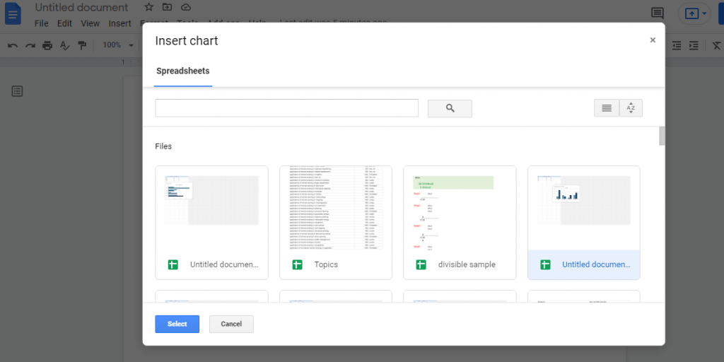Screen dimensions: 724x362
Task: Select the first Untitled document spreadsheet thumbnail
Action: pos(211,223)
